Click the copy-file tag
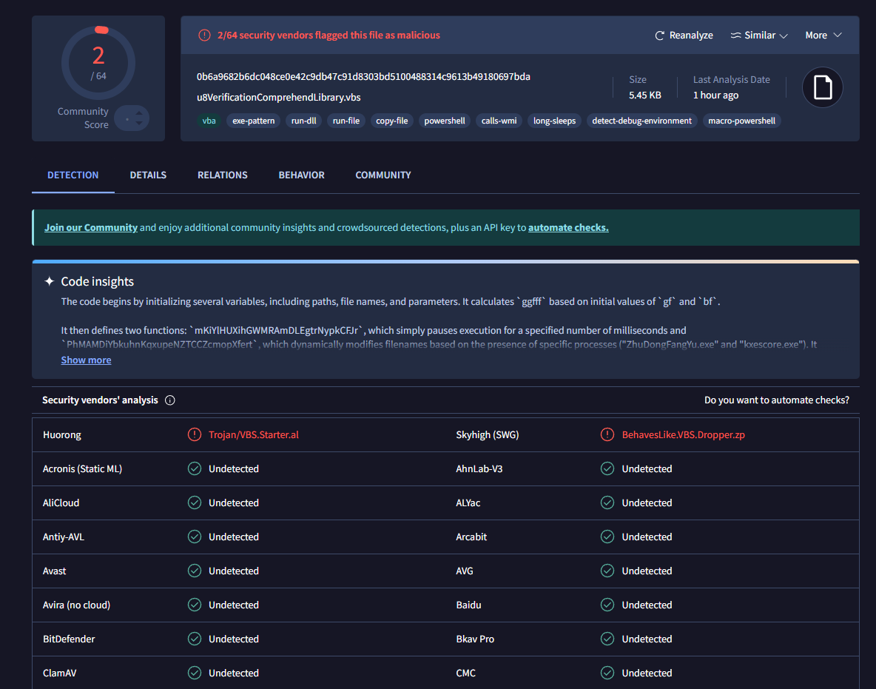 (391, 121)
